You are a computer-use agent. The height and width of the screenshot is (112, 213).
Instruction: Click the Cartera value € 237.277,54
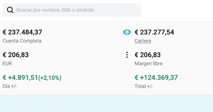coord(154,32)
